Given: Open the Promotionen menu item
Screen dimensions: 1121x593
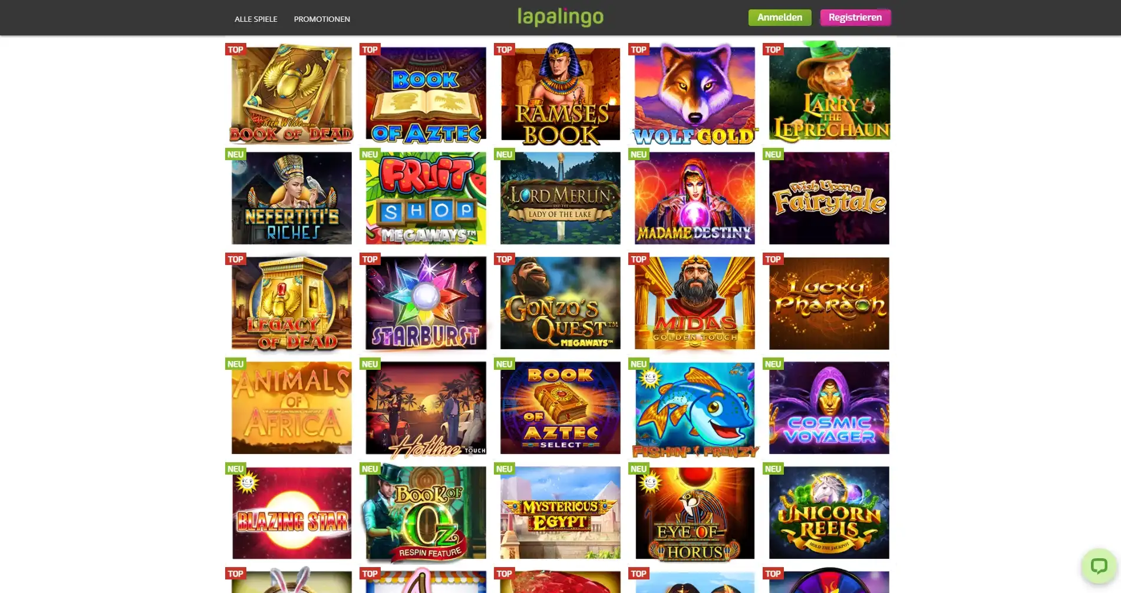Looking at the screenshot, I should coord(322,19).
